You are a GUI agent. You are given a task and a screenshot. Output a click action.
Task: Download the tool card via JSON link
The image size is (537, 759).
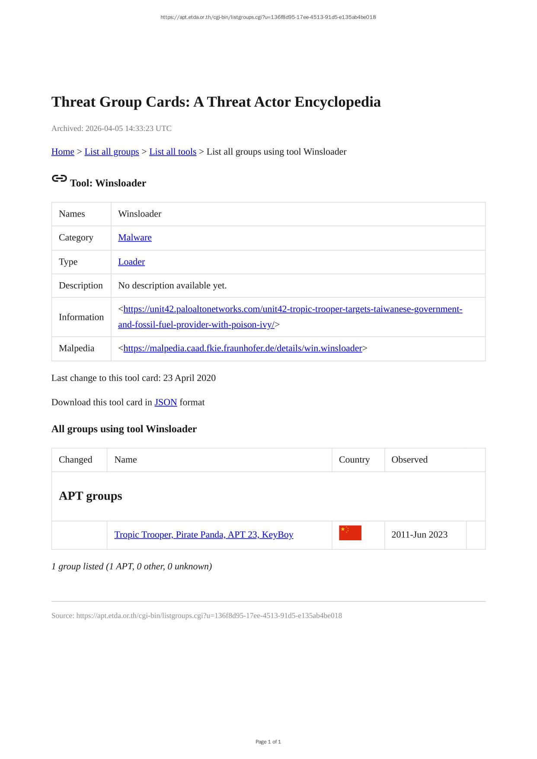pos(166,402)
